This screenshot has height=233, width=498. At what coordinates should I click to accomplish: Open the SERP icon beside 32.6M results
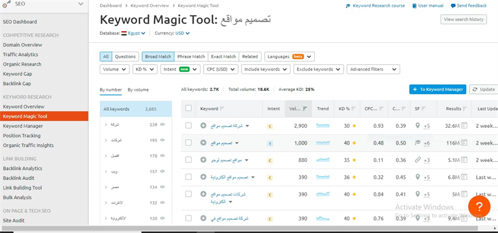pyautogui.click(x=464, y=126)
